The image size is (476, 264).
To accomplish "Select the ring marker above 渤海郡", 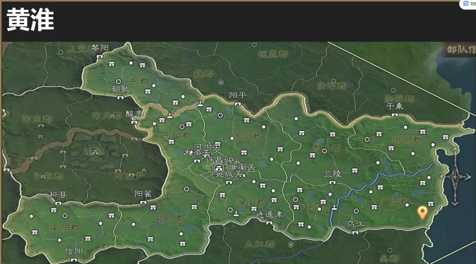I will pos(393,90).
